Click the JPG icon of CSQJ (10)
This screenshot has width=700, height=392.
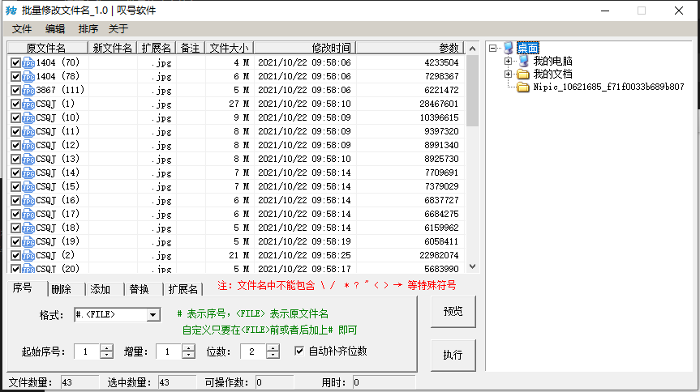pos(28,118)
